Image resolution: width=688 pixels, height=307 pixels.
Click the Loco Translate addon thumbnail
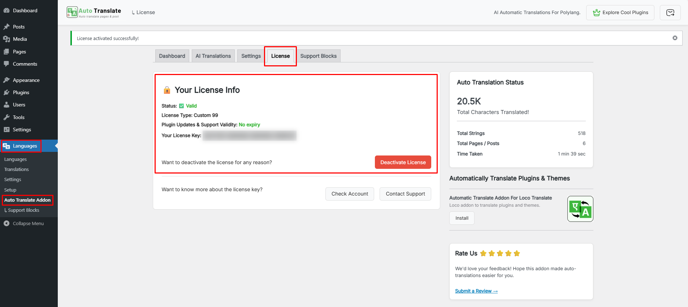pos(580,209)
